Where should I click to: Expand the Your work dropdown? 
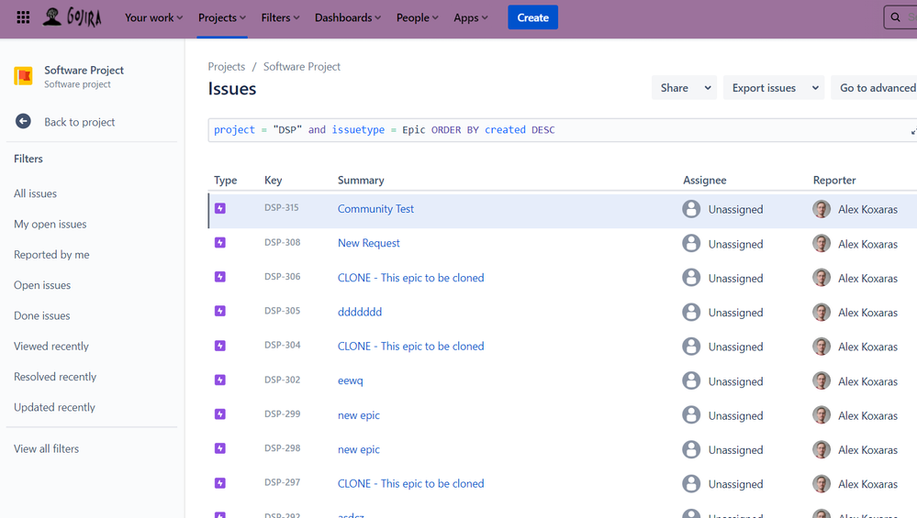(153, 17)
